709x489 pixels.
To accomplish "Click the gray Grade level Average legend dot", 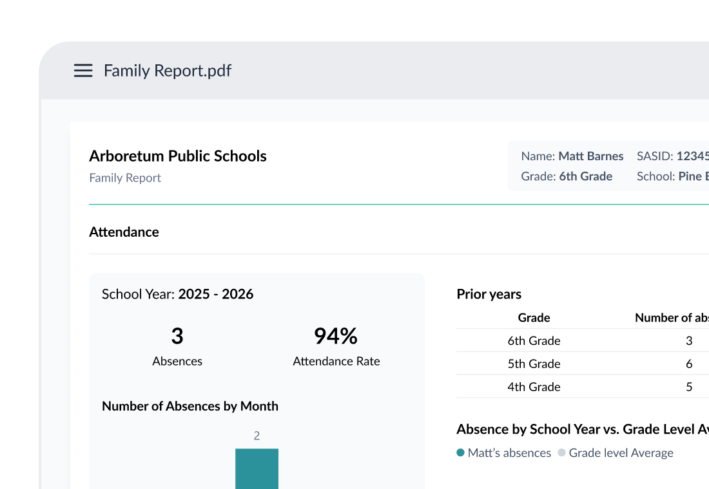I will pos(561,452).
